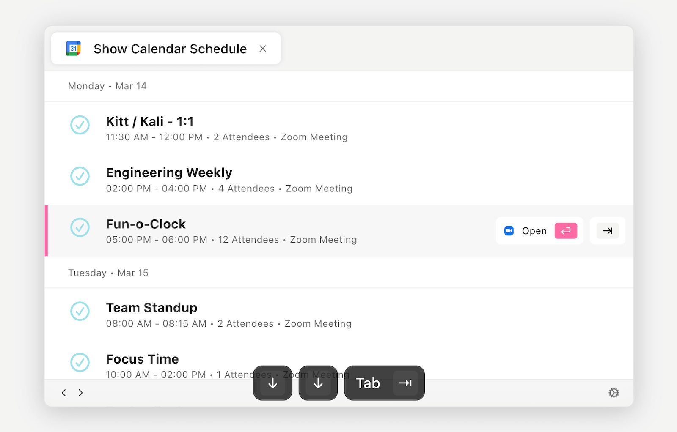
Task: Toggle check circle for Kitt / Kali 1:1
Action: (x=80, y=125)
